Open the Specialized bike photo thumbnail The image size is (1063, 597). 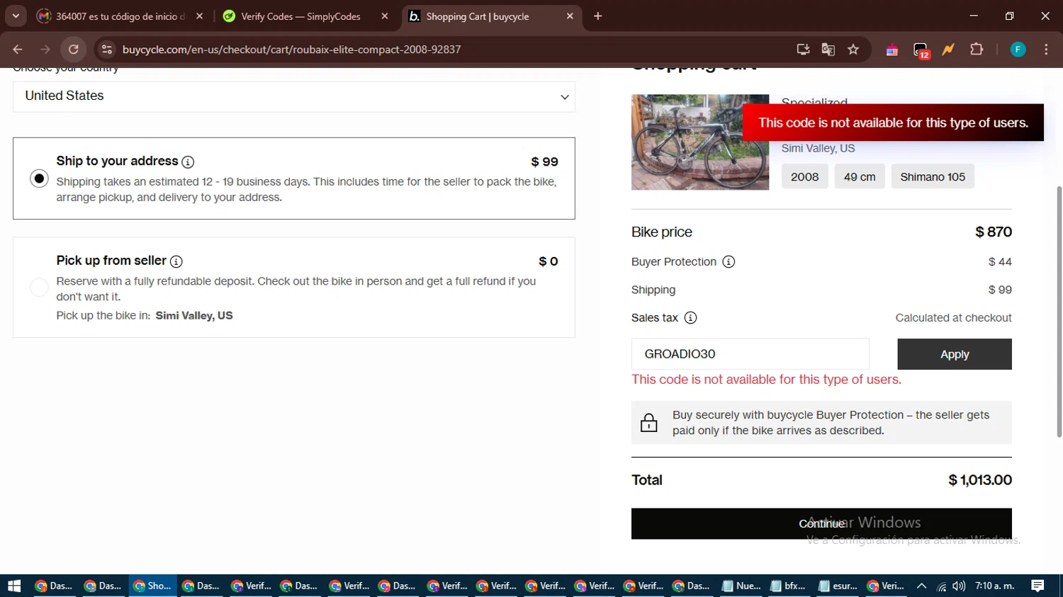pyautogui.click(x=700, y=142)
